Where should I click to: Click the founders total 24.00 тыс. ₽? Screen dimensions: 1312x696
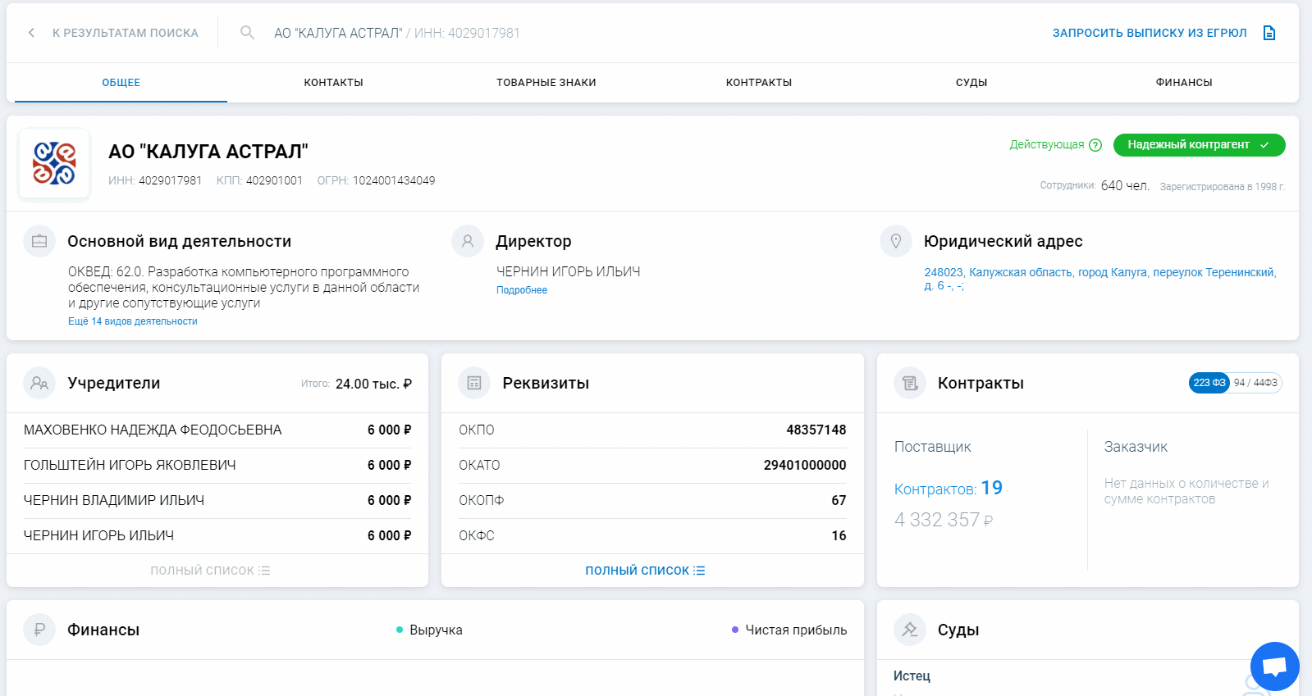pyautogui.click(x=373, y=384)
